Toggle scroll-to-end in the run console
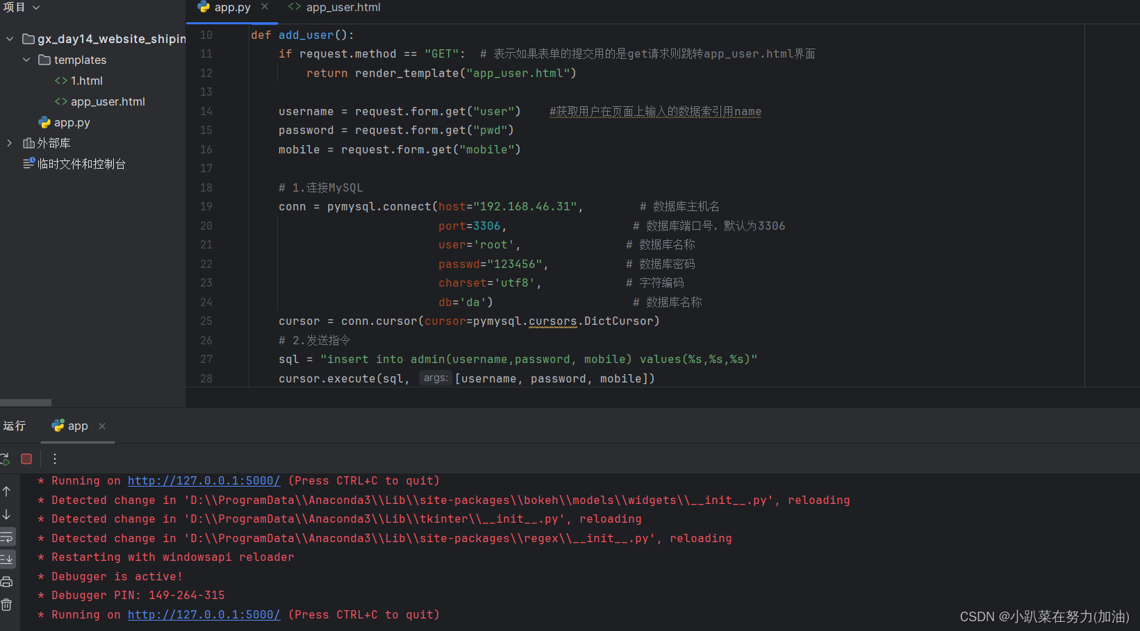 pyautogui.click(x=7, y=559)
